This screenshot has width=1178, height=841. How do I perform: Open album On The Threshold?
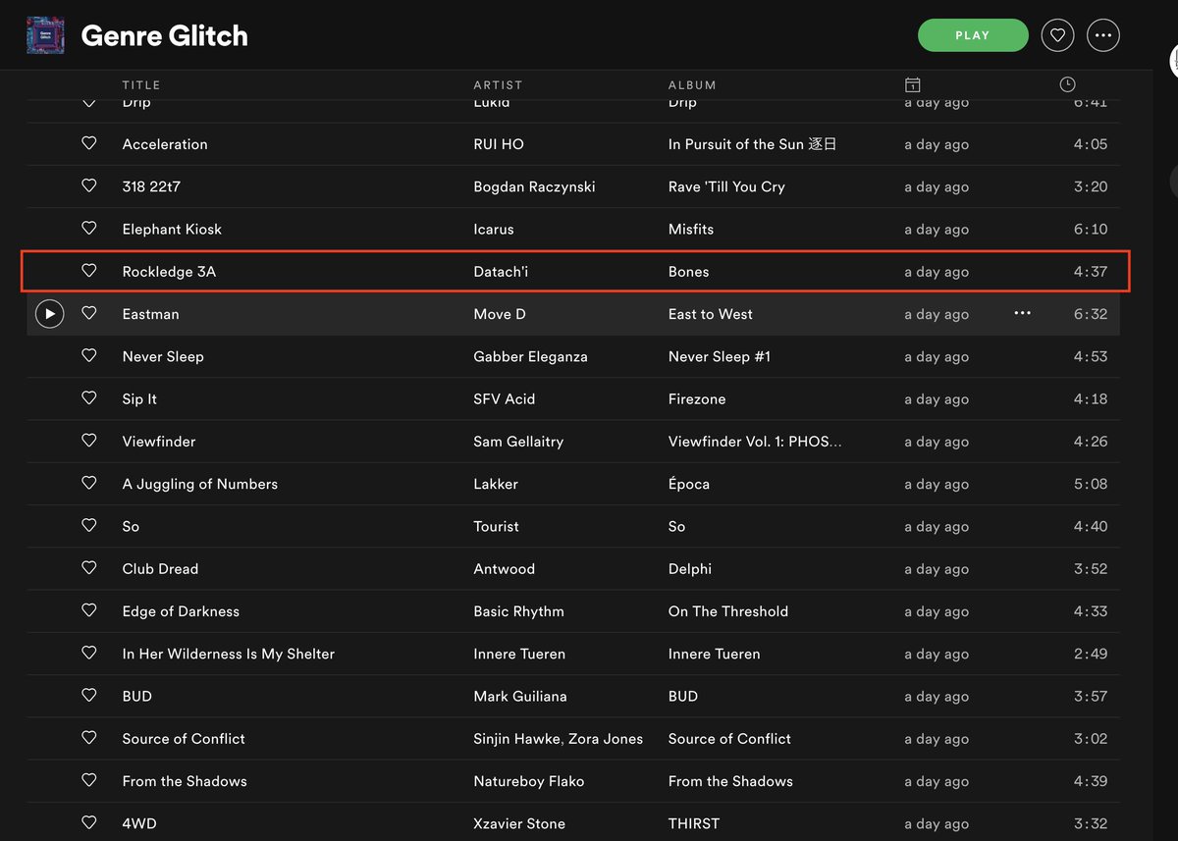[x=728, y=611]
